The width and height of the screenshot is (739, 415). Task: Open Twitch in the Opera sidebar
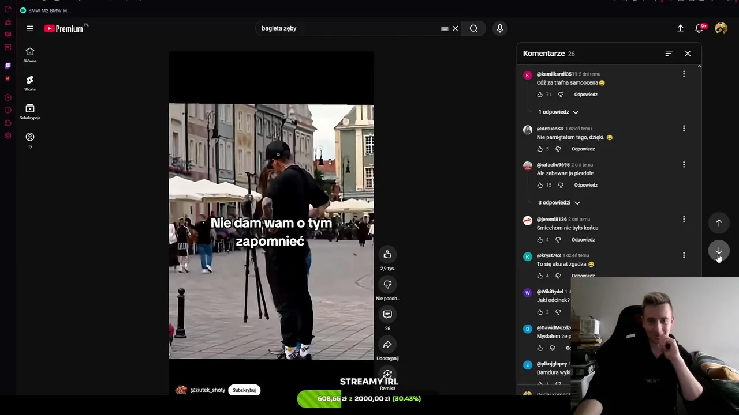click(x=8, y=66)
